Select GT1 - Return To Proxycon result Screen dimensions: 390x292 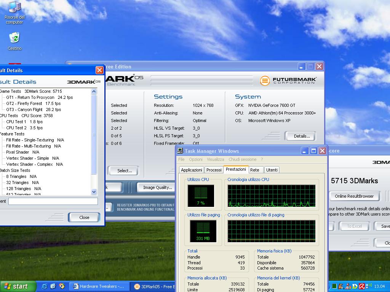[40, 97]
